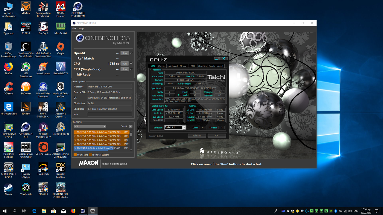Switch to the Bench tab in CPU-Z
The width and height of the screenshot is (383, 215).
point(212,66)
